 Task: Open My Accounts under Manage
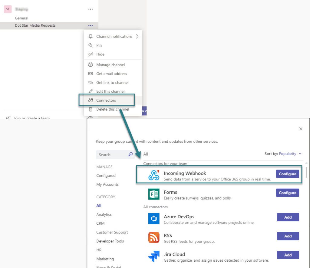(107, 184)
